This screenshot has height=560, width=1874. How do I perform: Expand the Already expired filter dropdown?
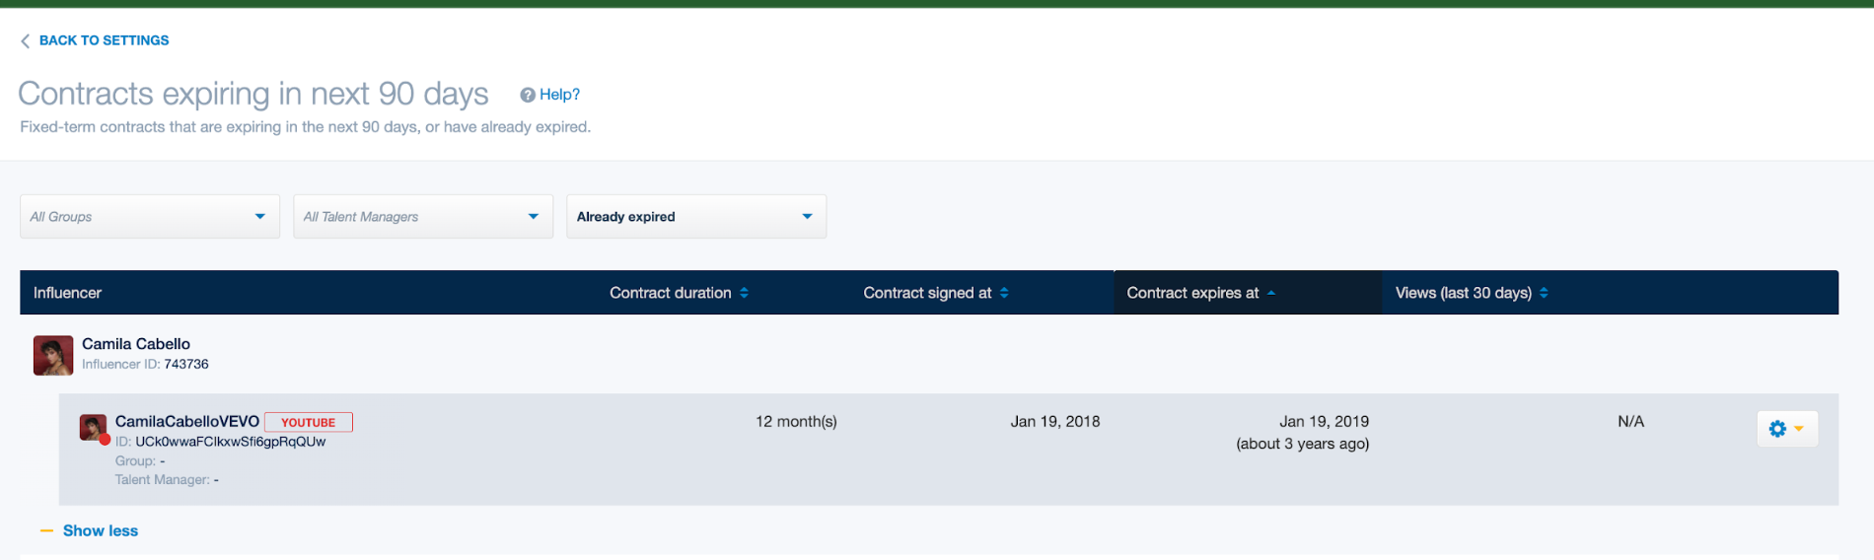pyautogui.click(x=696, y=216)
